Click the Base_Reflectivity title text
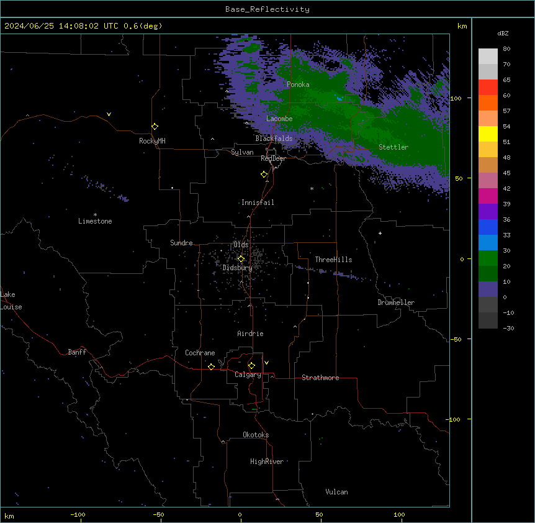 [x=267, y=9]
